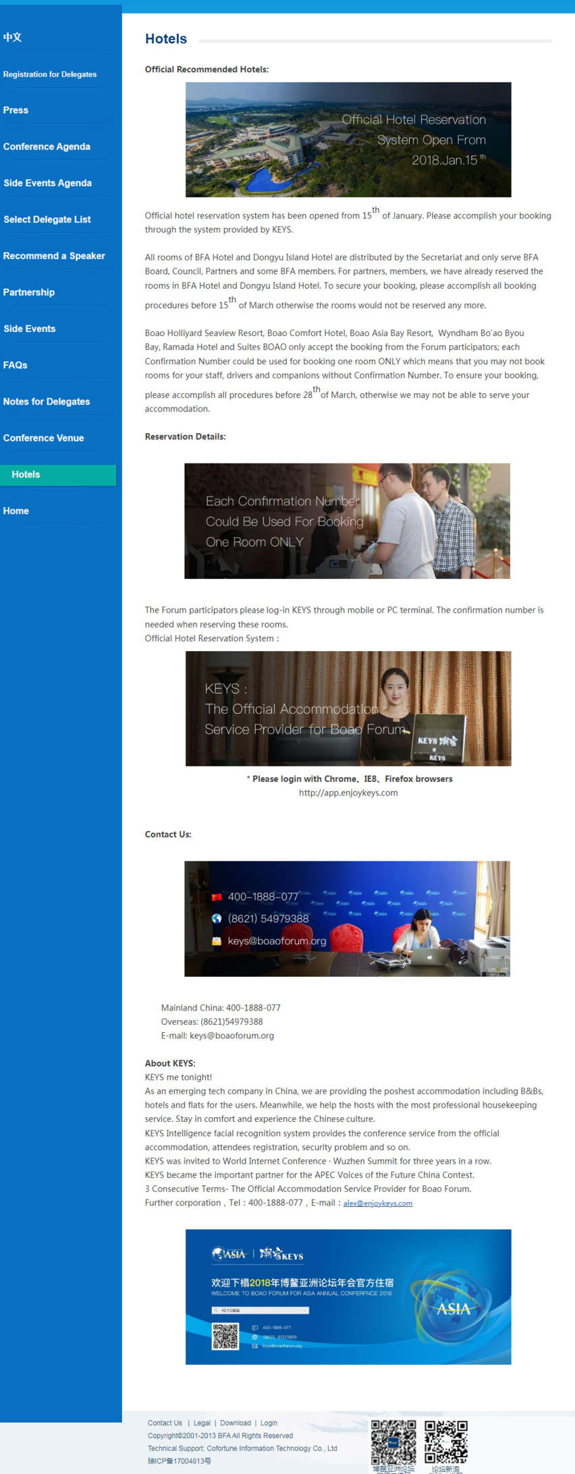Open Recommend a Speaker page
The width and height of the screenshot is (575, 1474).
click(54, 256)
